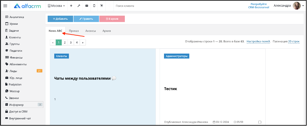The image size is (307, 126).
Task: Go to page 3
Action: pyautogui.click(x=71, y=42)
